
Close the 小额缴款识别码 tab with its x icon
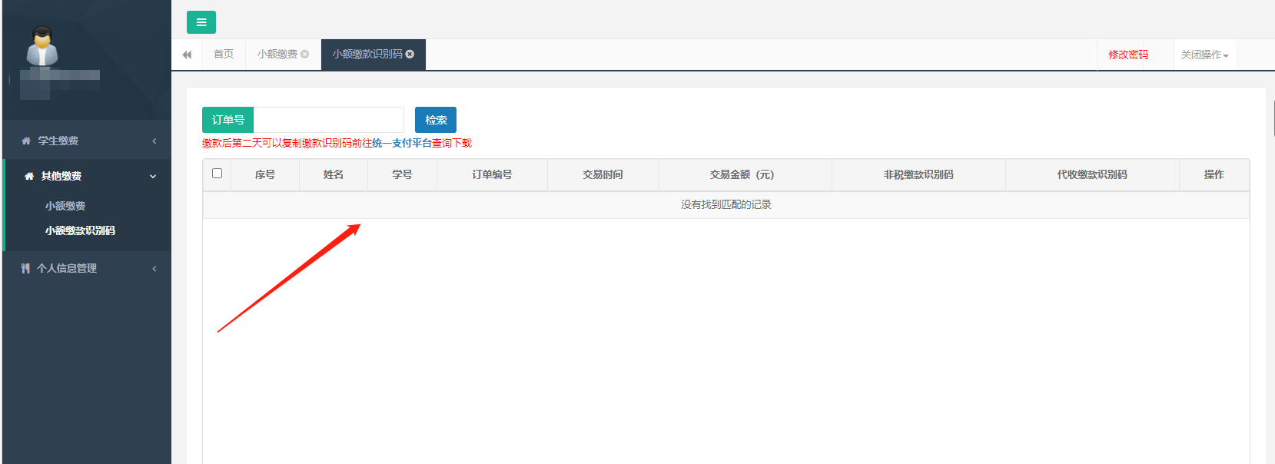tap(410, 54)
